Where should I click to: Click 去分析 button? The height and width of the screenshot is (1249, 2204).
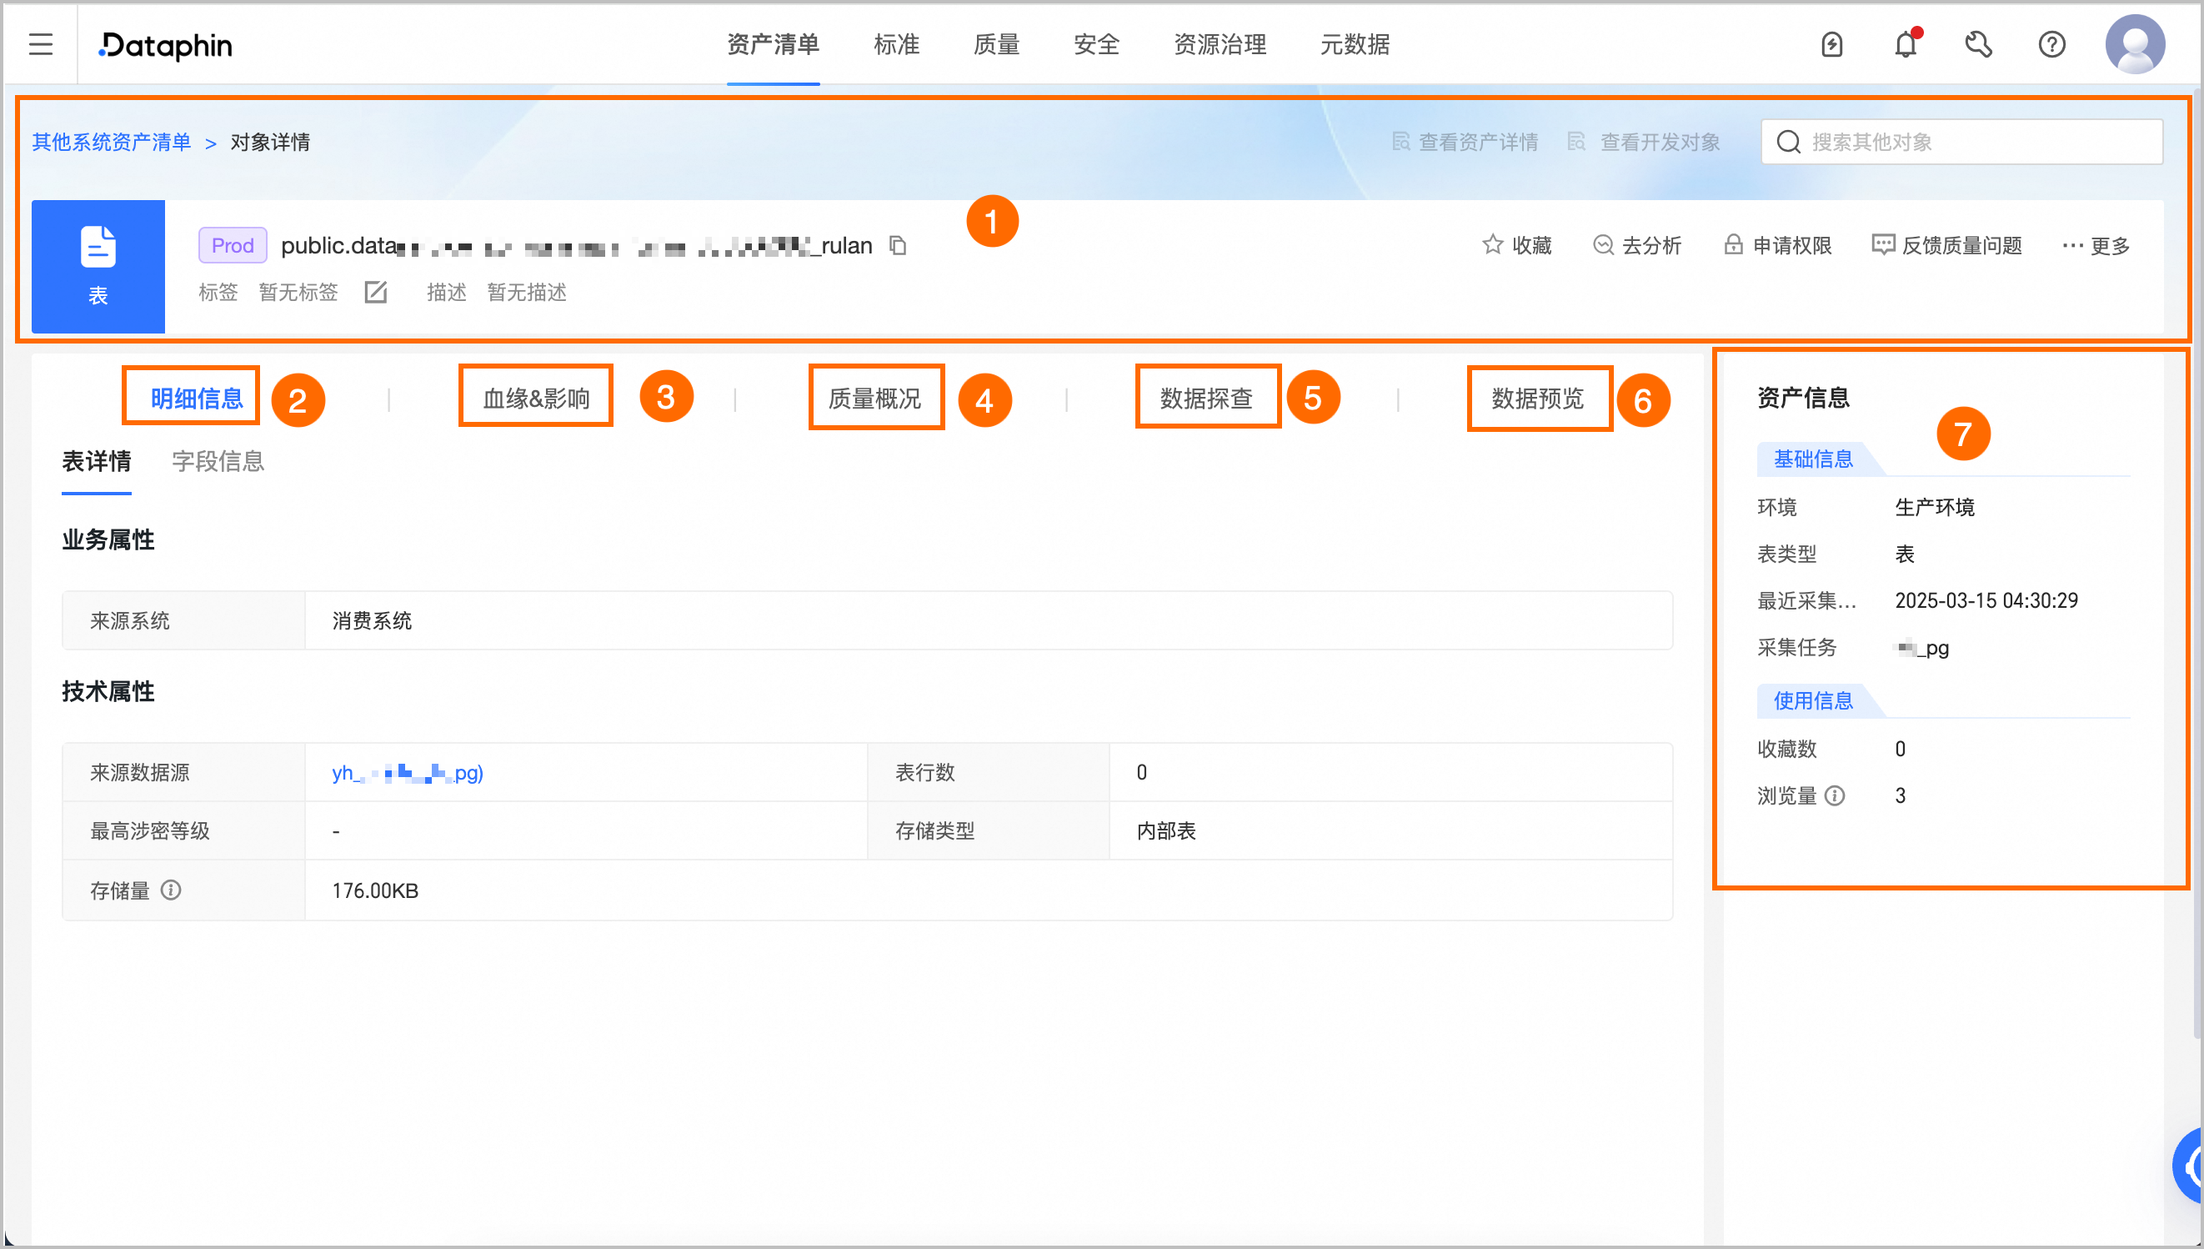point(1637,245)
